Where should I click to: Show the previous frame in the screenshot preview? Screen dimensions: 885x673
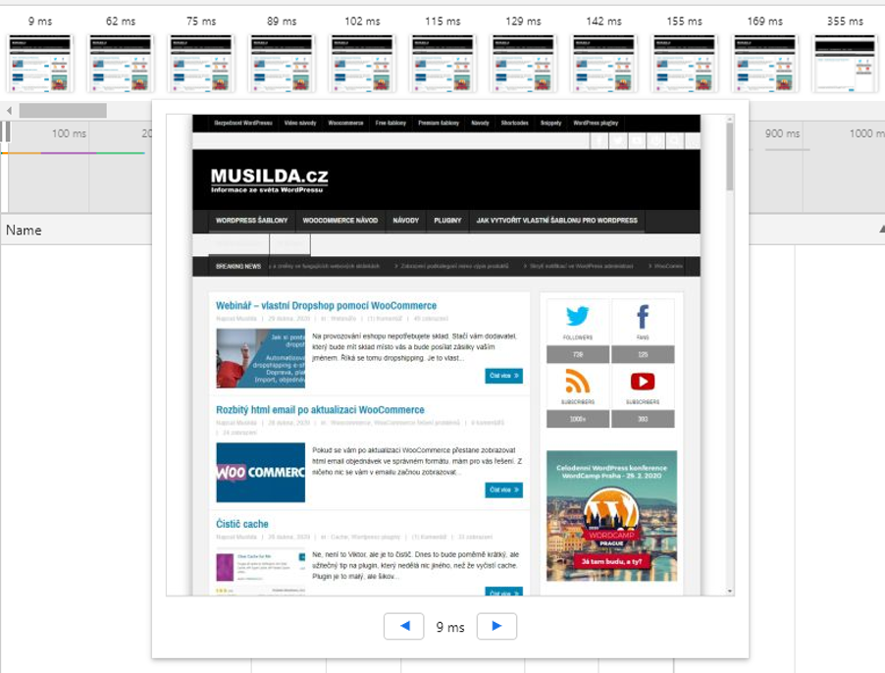coord(403,626)
